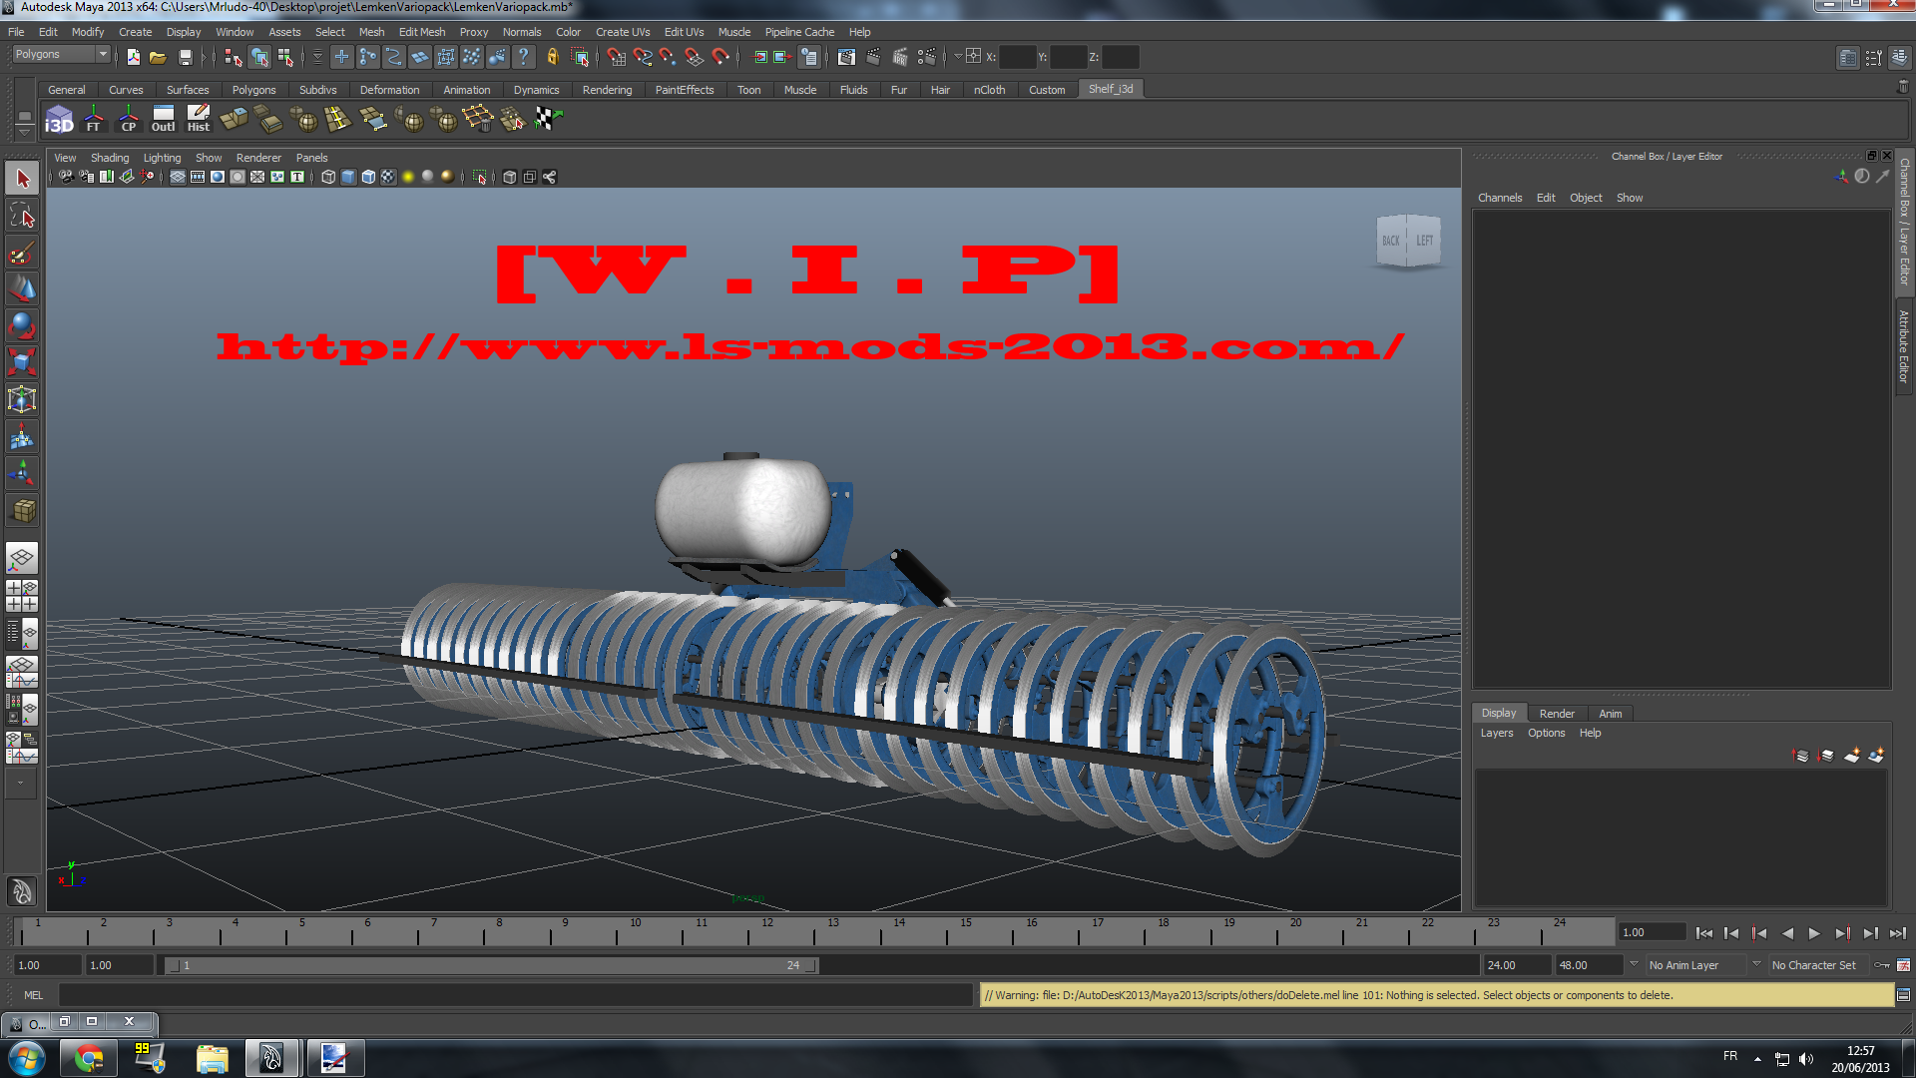Click the checkered flag shelf icon
The image size is (1916, 1078).
click(548, 120)
